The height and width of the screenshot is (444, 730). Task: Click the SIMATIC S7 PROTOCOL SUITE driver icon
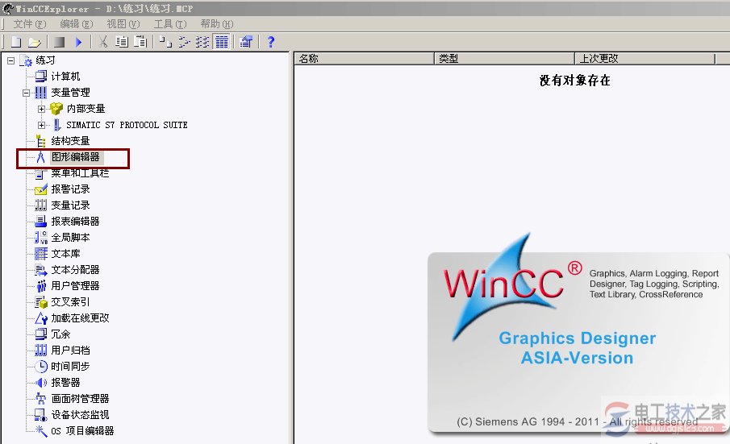(56, 125)
